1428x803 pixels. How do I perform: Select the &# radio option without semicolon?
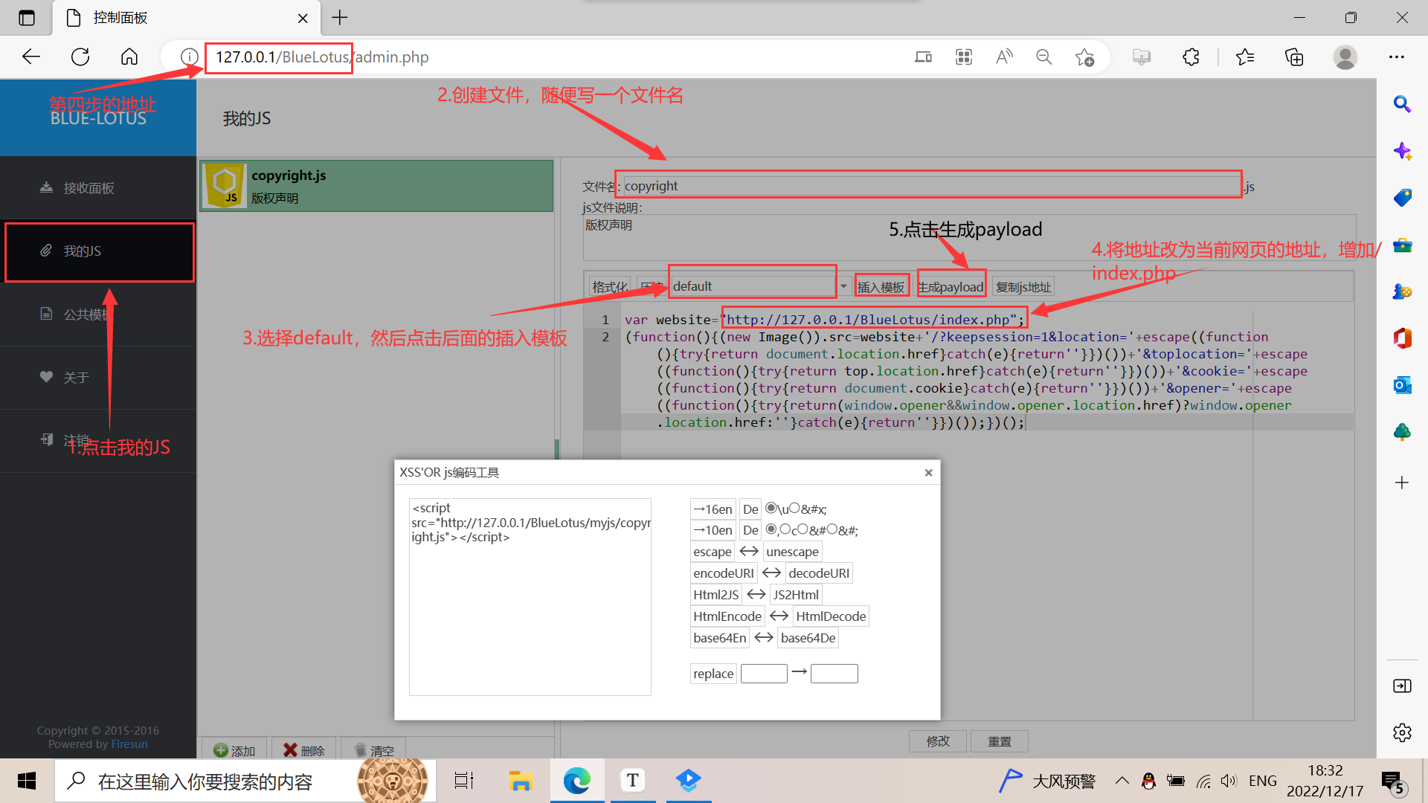[x=803, y=529]
